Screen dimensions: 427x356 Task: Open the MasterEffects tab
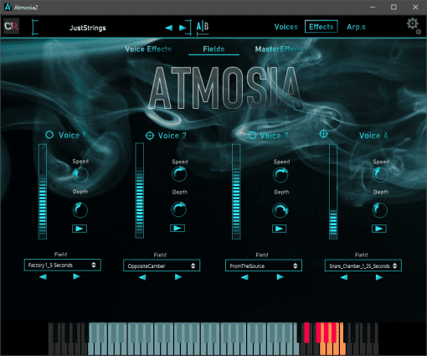[x=280, y=49]
